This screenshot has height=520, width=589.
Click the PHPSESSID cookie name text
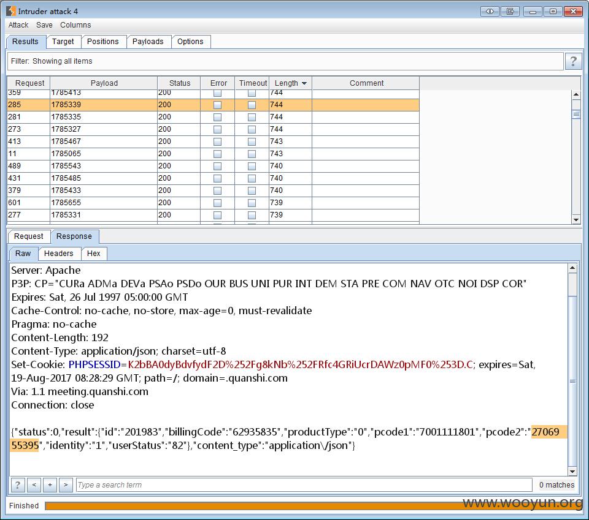pyautogui.click(x=94, y=365)
